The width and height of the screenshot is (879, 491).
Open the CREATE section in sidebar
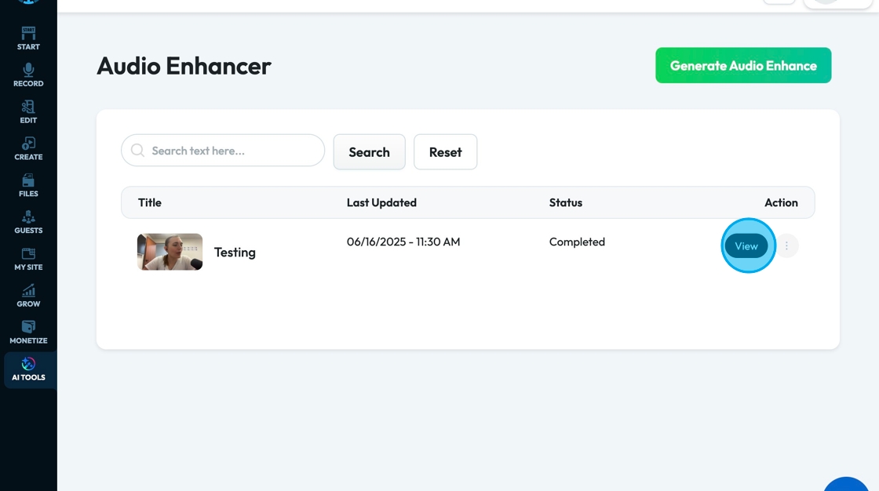(x=28, y=148)
